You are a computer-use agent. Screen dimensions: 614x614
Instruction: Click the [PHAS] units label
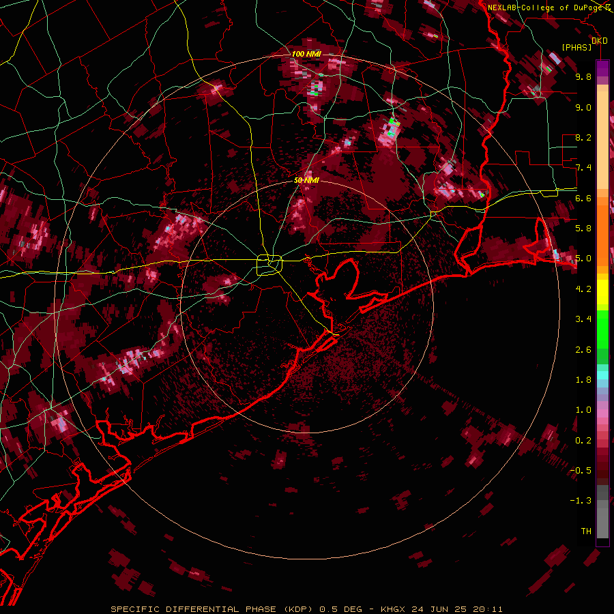coord(576,48)
